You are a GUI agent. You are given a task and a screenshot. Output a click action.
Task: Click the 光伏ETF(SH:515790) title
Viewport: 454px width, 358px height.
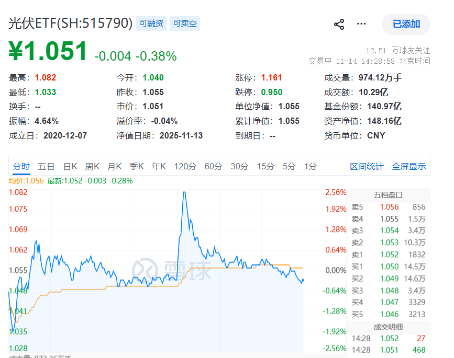coord(70,24)
